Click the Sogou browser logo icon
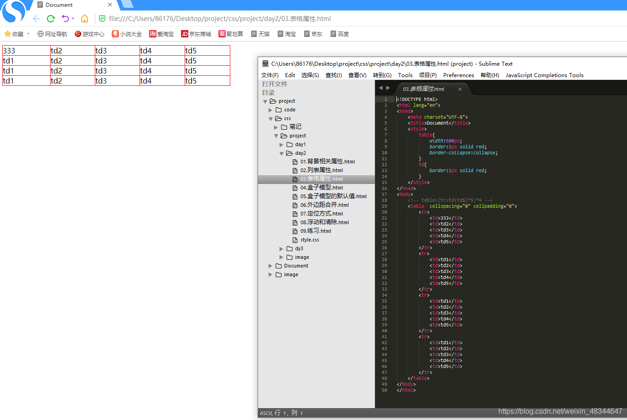The image size is (627, 420). [x=13, y=11]
